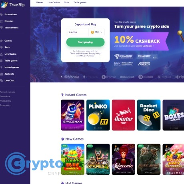Open the weekly Cashback link arrow
The image size is (184, 184).
(x=153, y=46)
